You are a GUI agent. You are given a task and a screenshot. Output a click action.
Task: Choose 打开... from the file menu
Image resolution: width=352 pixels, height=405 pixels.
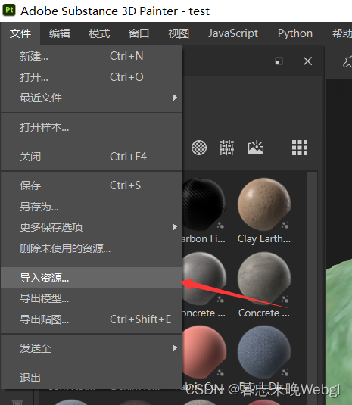pos(91,77)
